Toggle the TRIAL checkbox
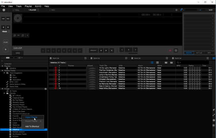Screen dimensions: 216x138 coord(13,10)
